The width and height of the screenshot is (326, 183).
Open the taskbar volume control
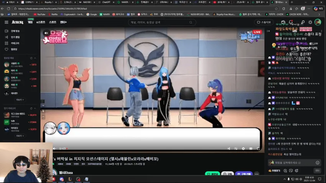pyautogui.click(x=297, y=179)
